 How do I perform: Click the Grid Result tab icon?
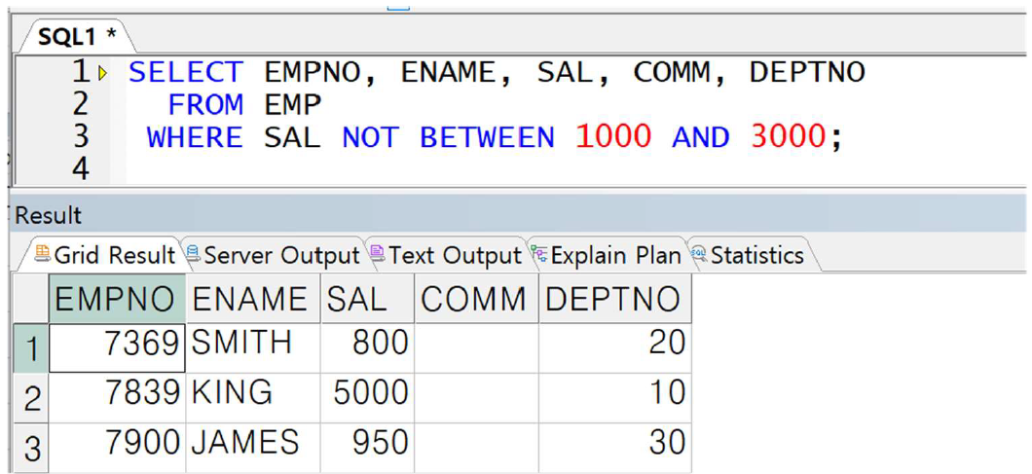(42, 254)
